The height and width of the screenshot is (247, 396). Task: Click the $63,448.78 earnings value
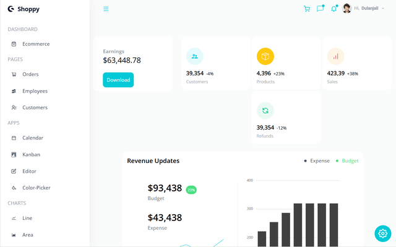pos(122,61)
